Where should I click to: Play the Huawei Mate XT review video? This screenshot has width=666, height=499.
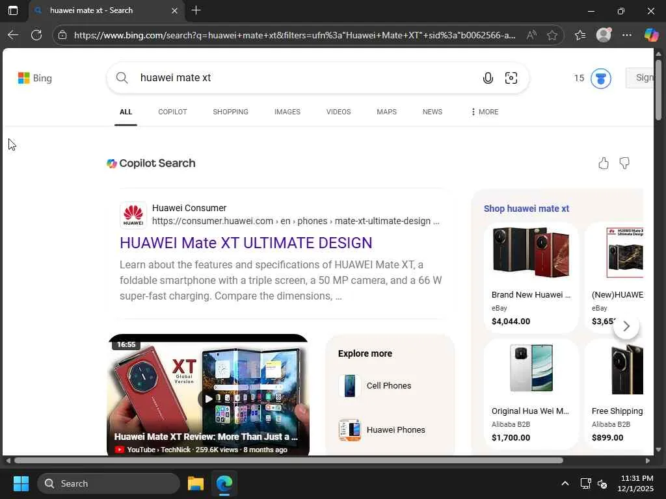pos(208,399)
